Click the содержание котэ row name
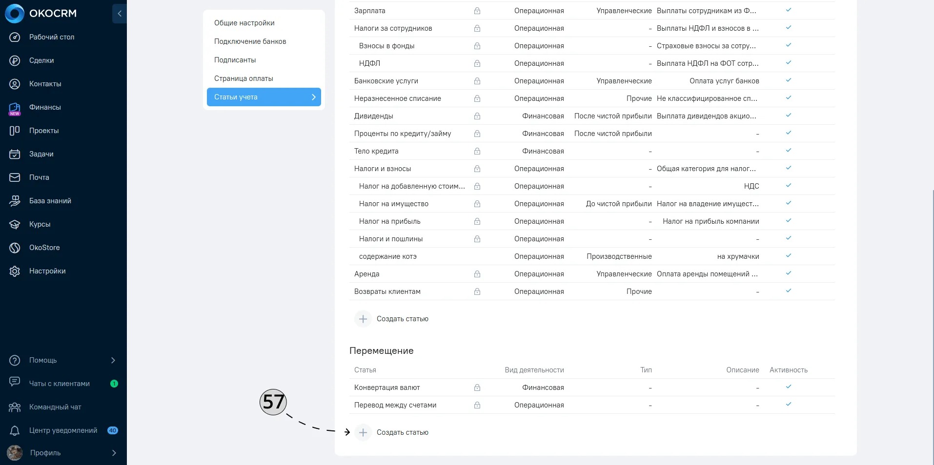Viewport: 934px width, 465px height. [x=388, y=256]
